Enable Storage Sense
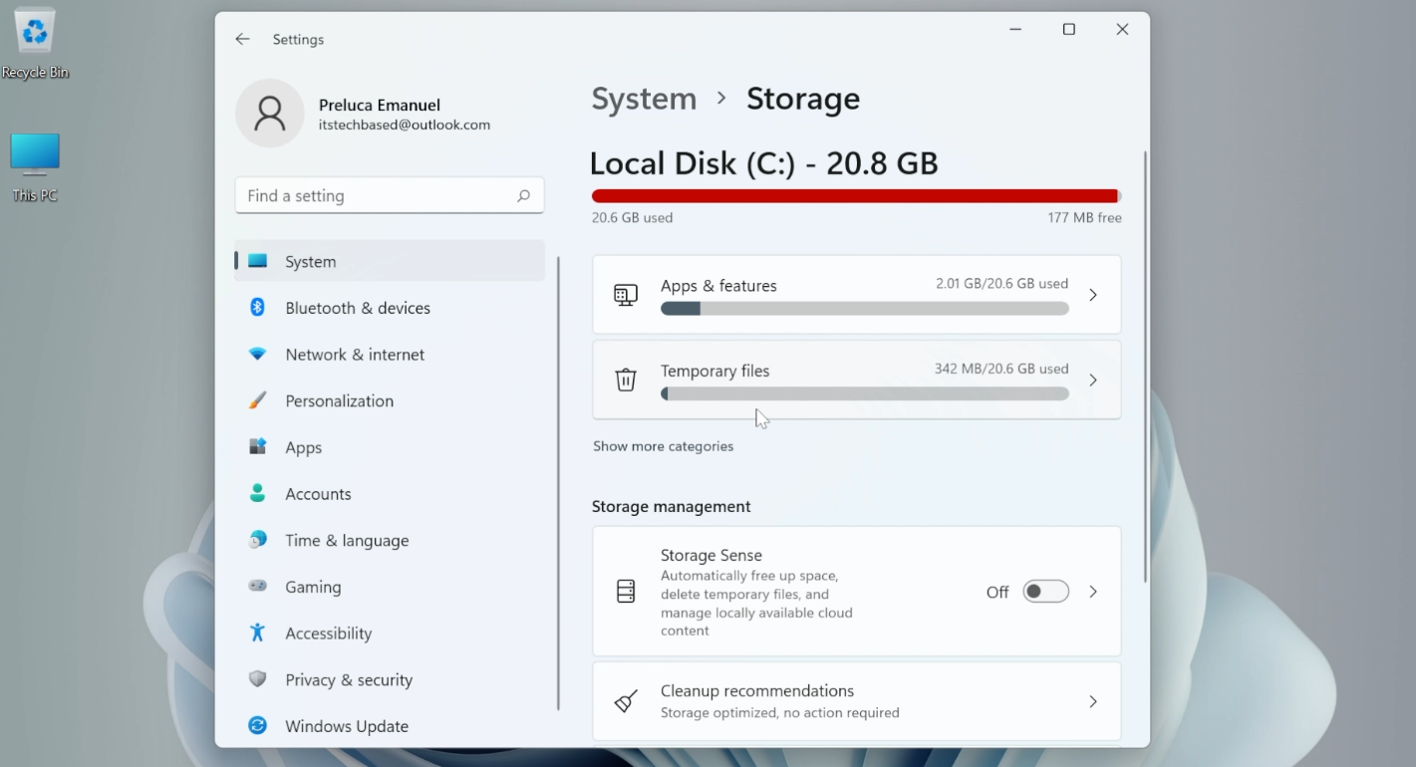Screen dimensions: 1416x767 pos(1045,591)
